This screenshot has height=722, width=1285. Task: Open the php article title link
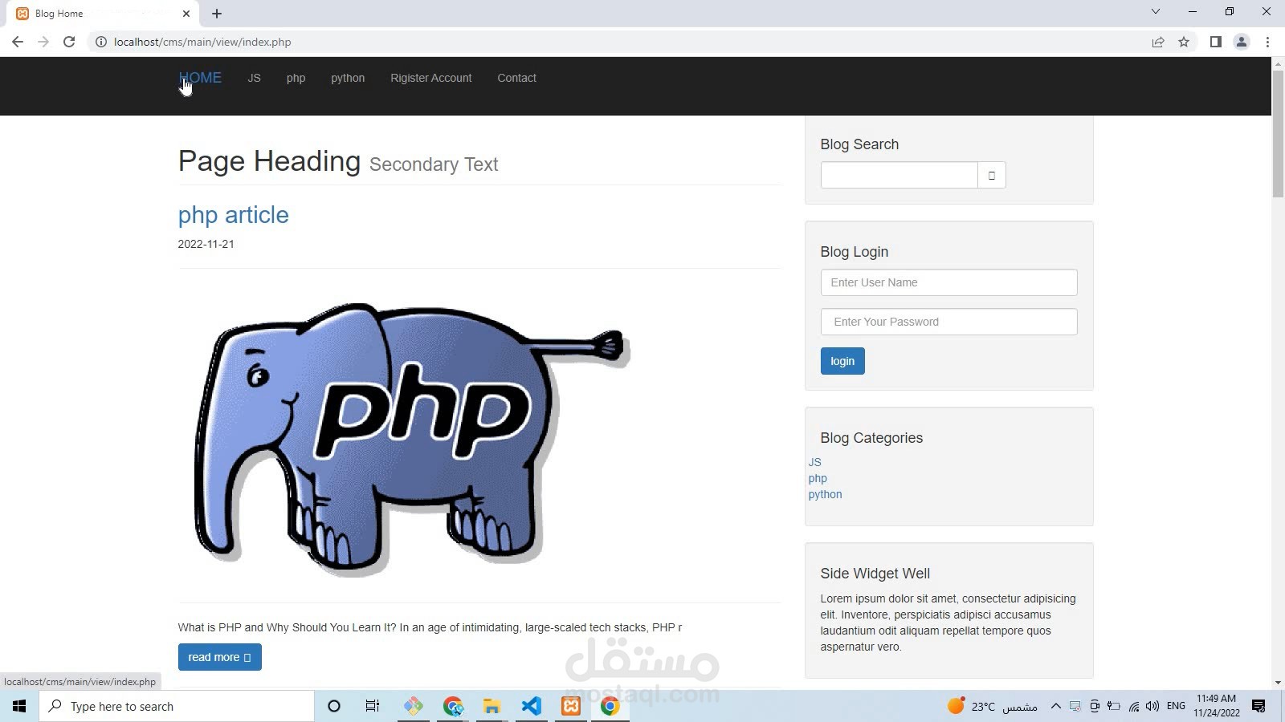pyautogui.click(x=234, y=215)
